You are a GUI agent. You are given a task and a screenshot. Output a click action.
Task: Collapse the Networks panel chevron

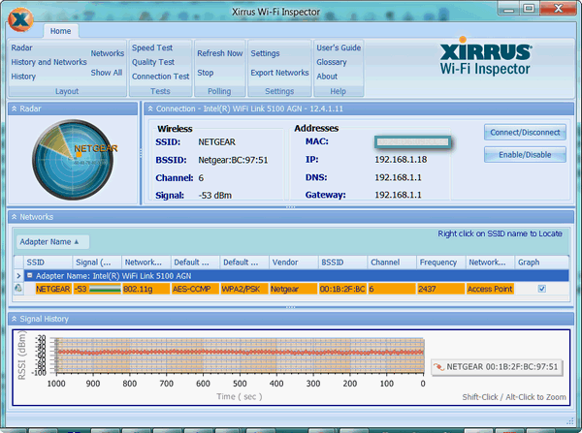click(x=15, y=217)
